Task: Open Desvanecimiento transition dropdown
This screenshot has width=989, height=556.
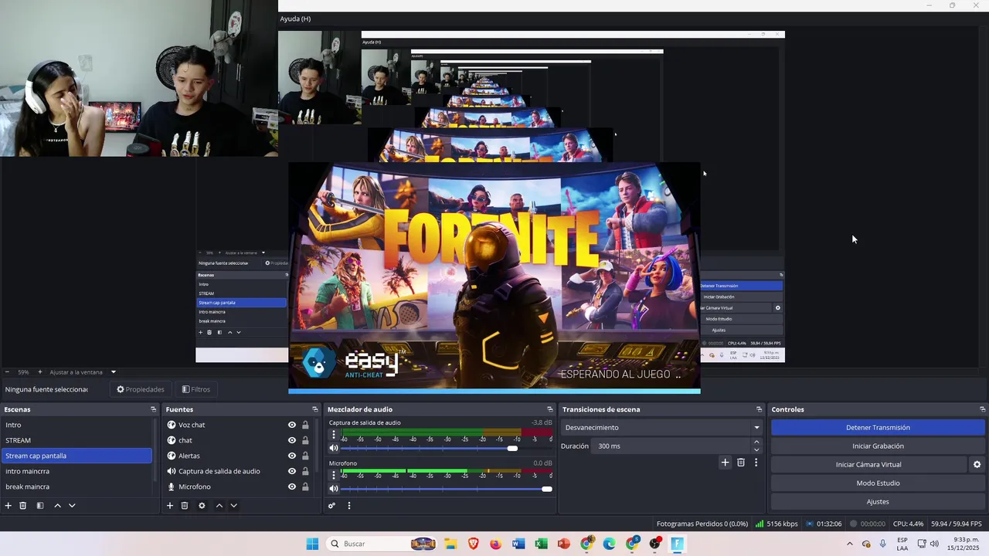Action: pos(662,428)
